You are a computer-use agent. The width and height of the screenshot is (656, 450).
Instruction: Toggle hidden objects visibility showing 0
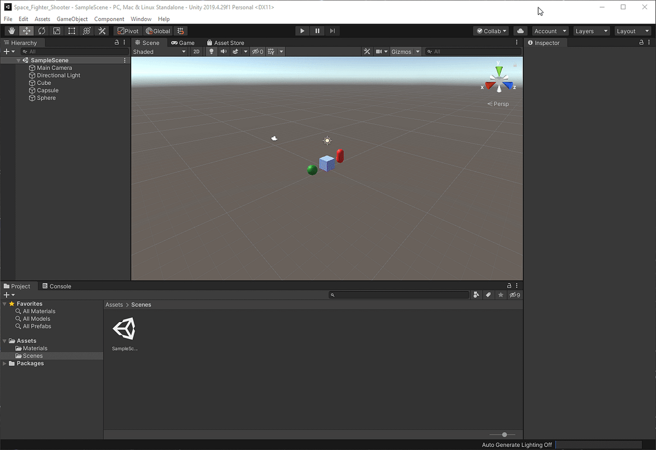257,51
